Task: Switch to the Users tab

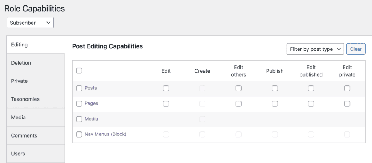Action: click(18, 154)
